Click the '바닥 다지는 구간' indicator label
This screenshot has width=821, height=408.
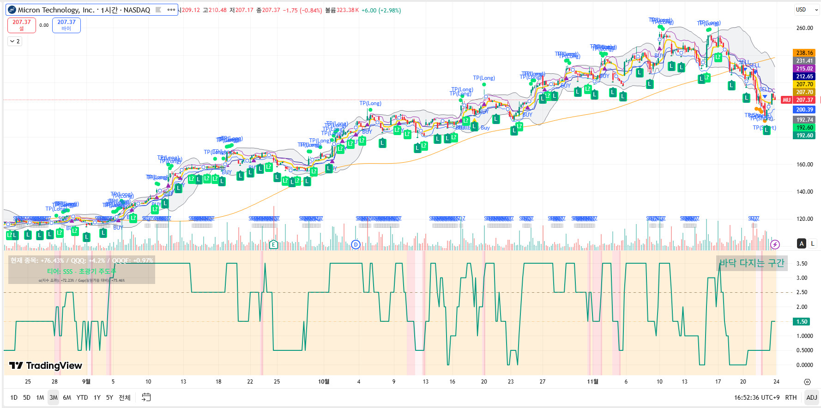coord(752,263)
